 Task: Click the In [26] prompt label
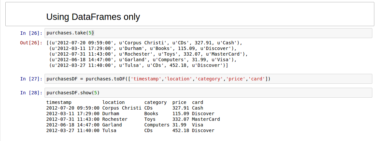31,33
